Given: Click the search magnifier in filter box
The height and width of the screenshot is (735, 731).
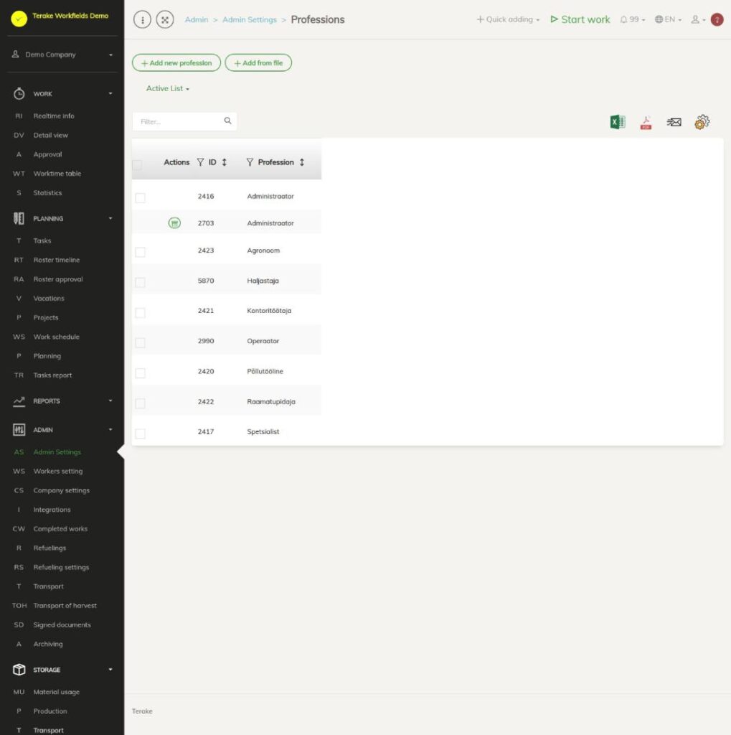Looking at the screenshot, I should point(227,121).
